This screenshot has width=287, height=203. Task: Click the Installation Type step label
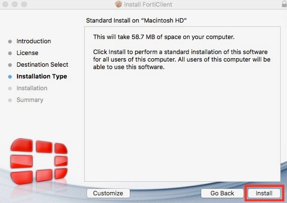click(42, 76)
